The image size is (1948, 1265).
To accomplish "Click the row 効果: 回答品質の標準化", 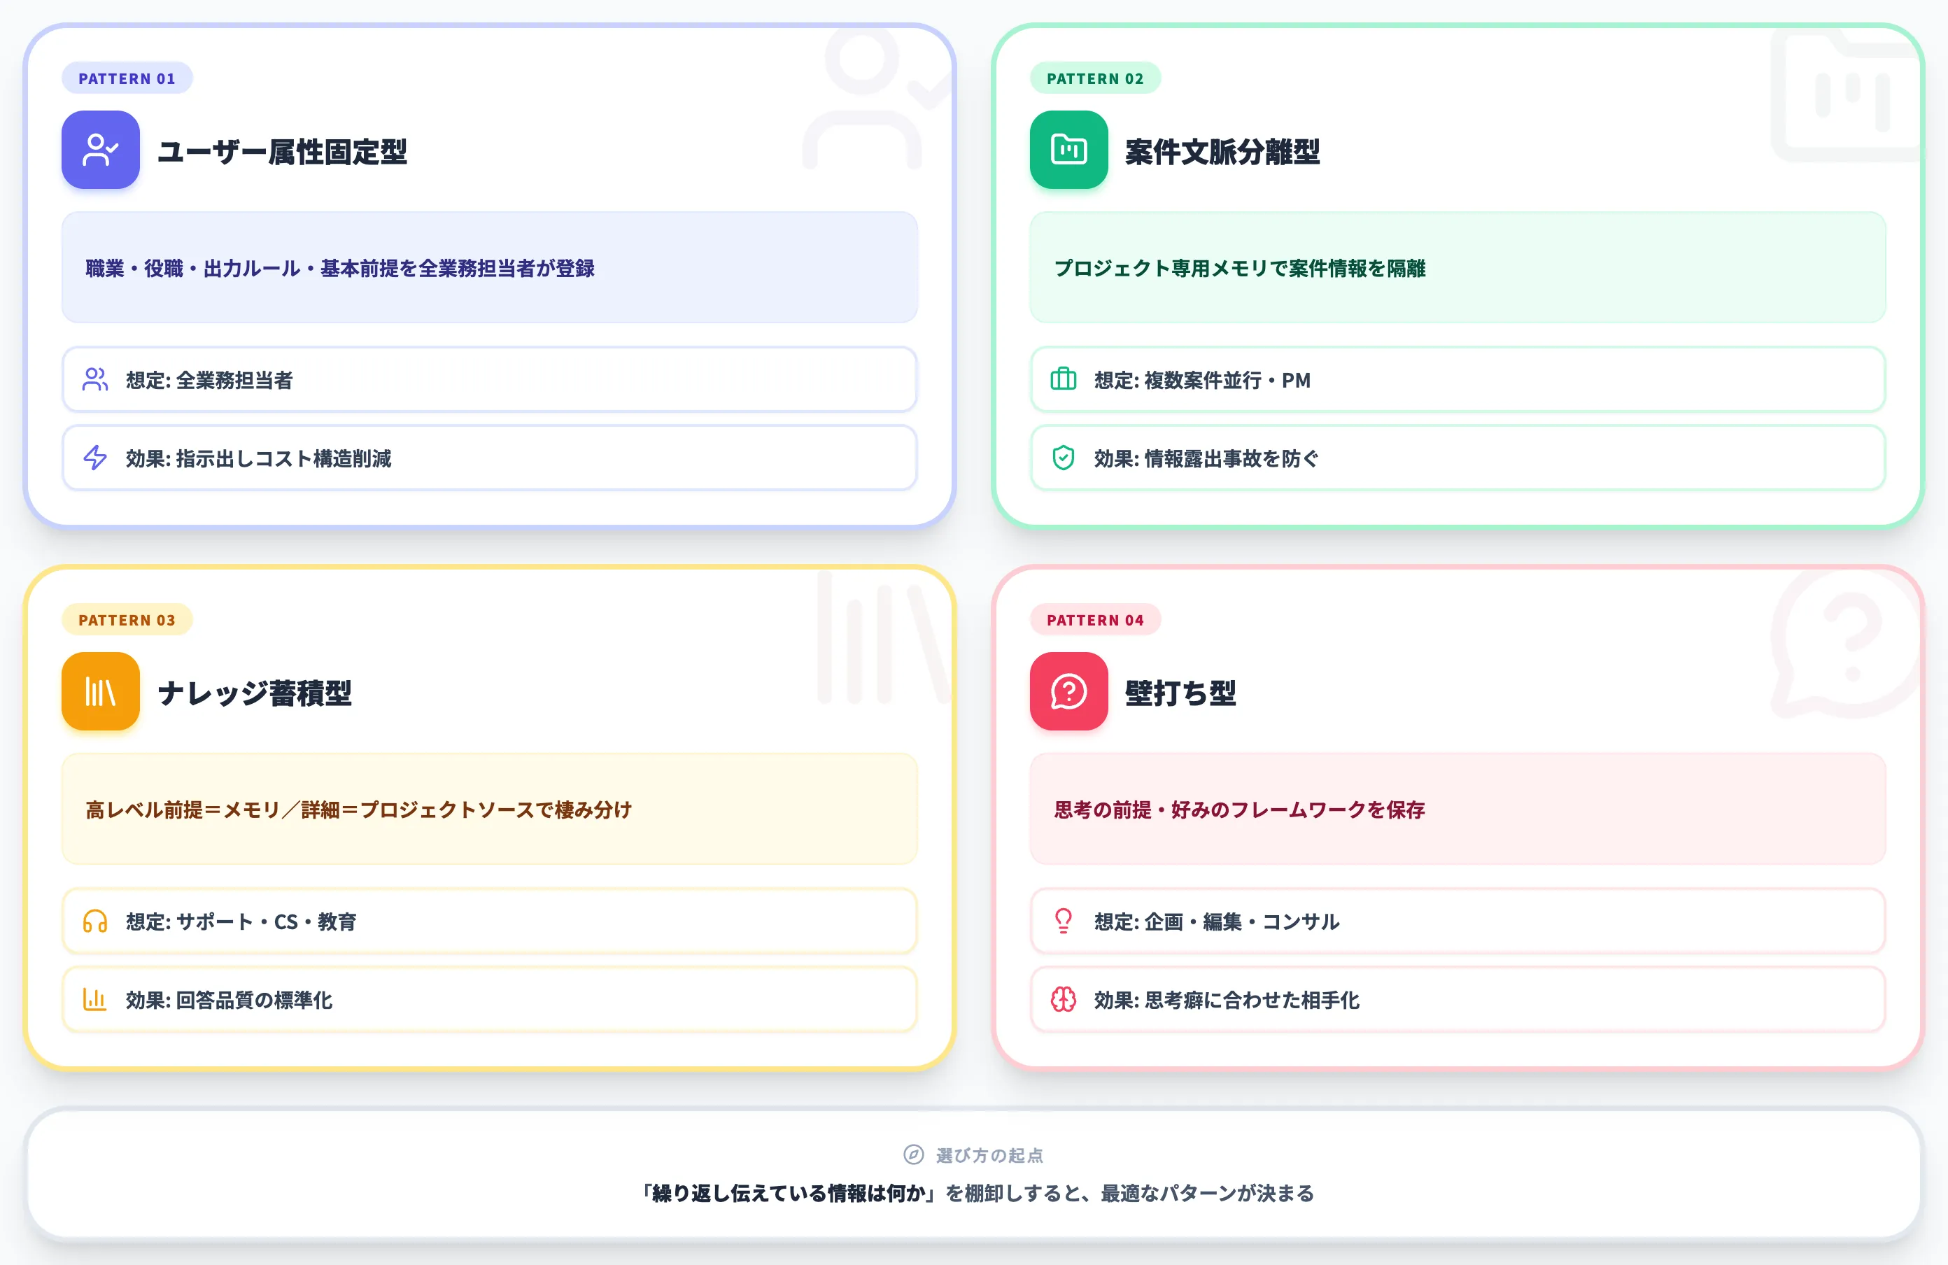I will click(x=490, y=1000).
